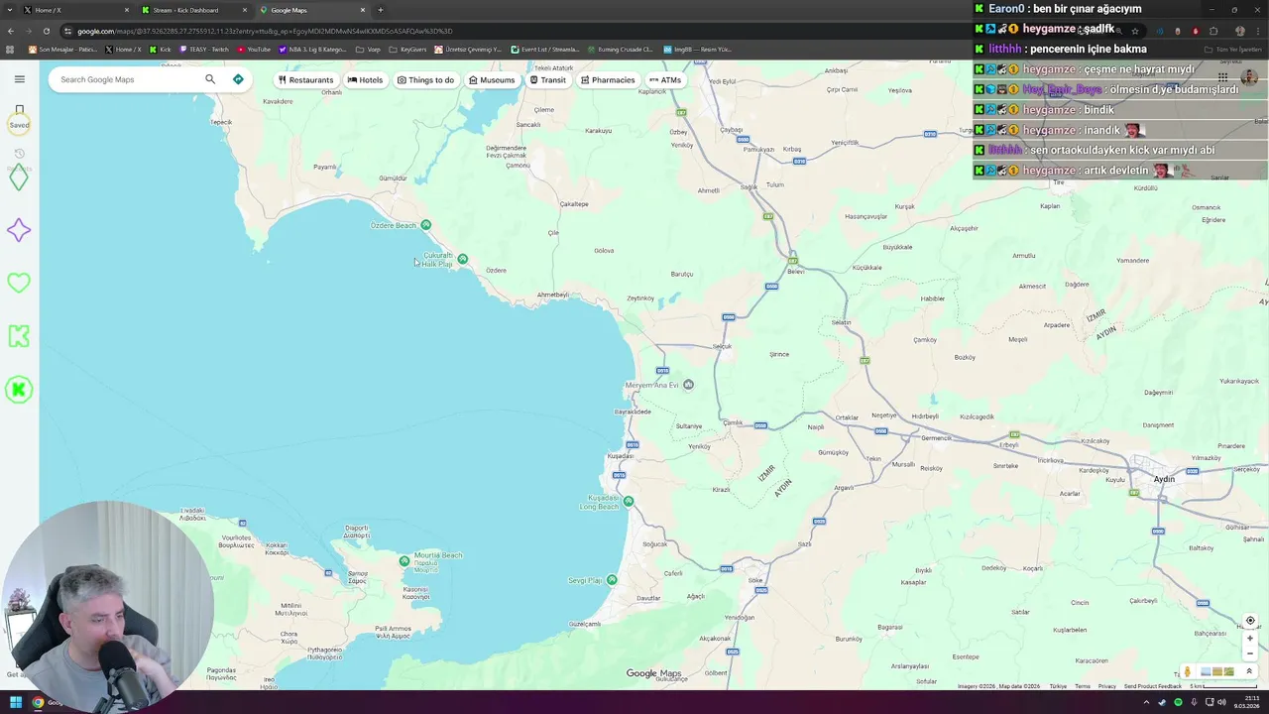Open the tab search dropdown arrow

pos(10,10)
